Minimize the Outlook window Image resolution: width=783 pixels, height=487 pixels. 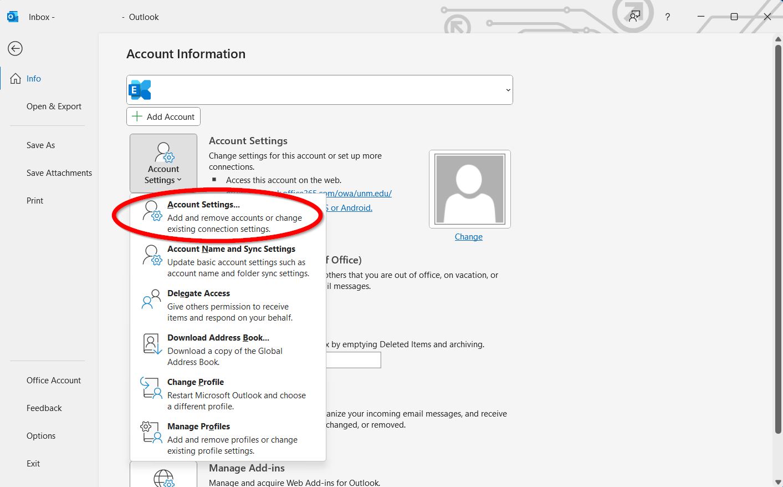(x=701, y=17)
